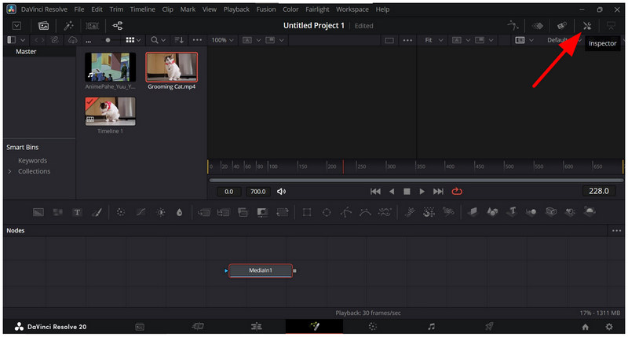Add a pEmitter particle node
Screen dimensions: 628x337
point(409,212)
